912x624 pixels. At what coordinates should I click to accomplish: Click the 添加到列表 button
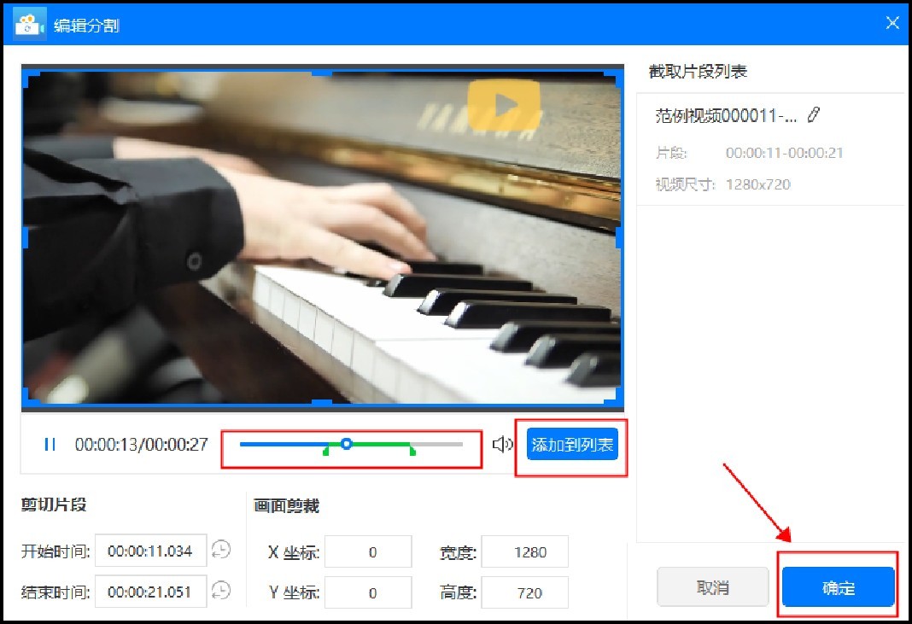coord(572,444)
